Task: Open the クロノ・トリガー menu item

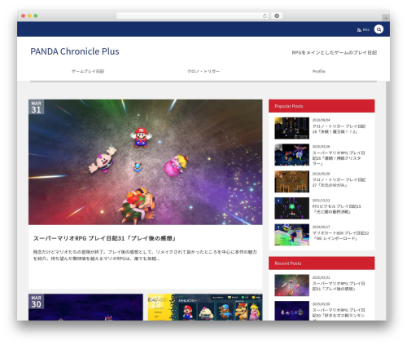Action: tap(203, 71)
